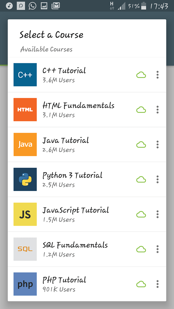
Task: Tap the Python 3 Tutorial icon
Action: pos(25,179)
